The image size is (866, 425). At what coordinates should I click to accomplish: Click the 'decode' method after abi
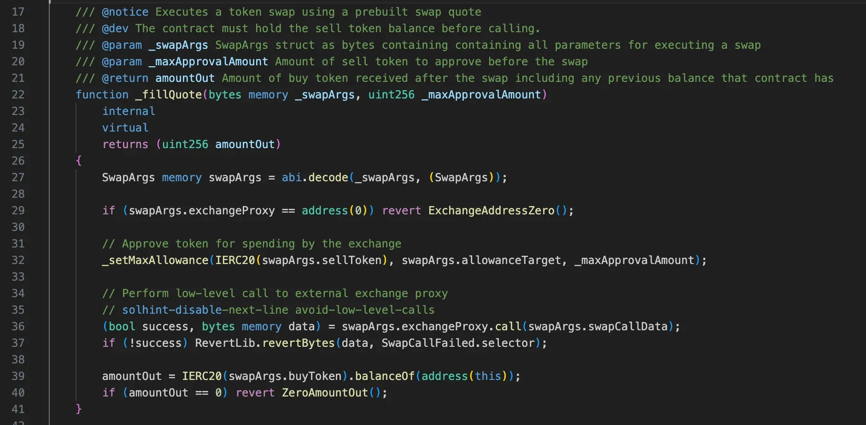(x=328, y=178)
